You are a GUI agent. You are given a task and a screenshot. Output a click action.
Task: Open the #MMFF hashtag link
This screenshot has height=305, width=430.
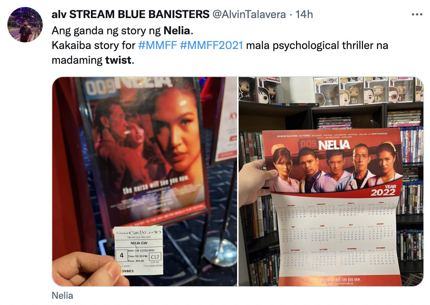158,45
